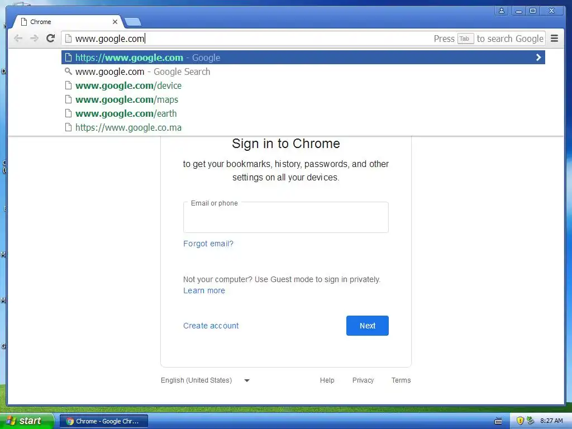572x429 pixels.
Task: Open the Terms link
Action: pyautogui.click(x=401, y=380)
